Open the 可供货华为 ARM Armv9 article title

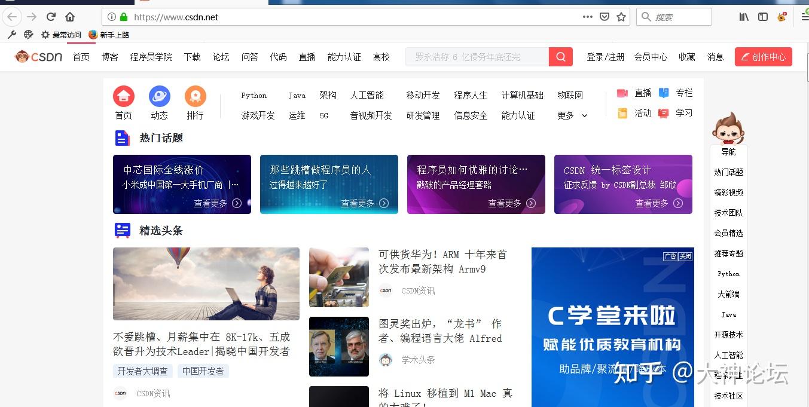[x=442, y=262]
